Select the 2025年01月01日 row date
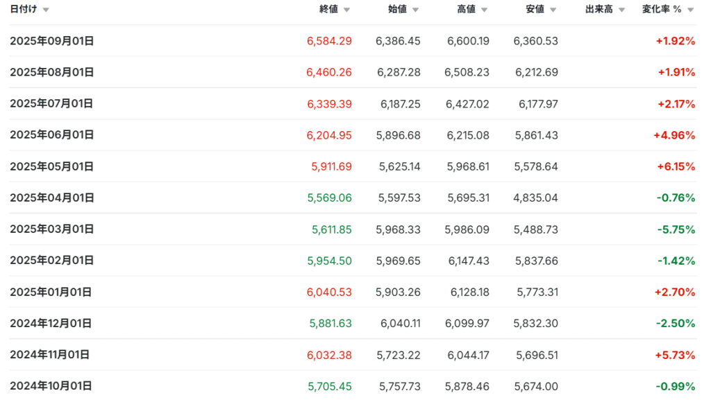711x400 pixels. coord(51,292)
